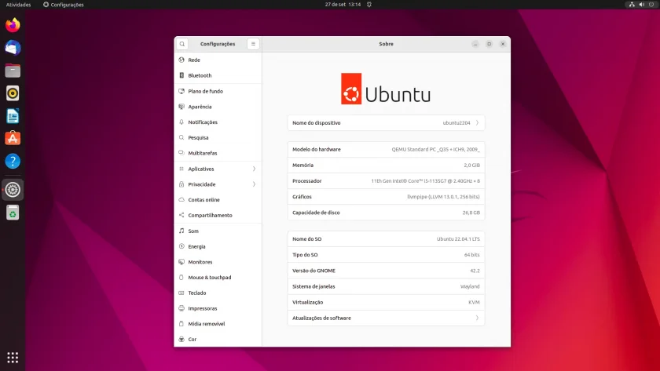The image size is (660, 371).
Task: Click the Aplicativos grid icon
Action: [181, 169]
